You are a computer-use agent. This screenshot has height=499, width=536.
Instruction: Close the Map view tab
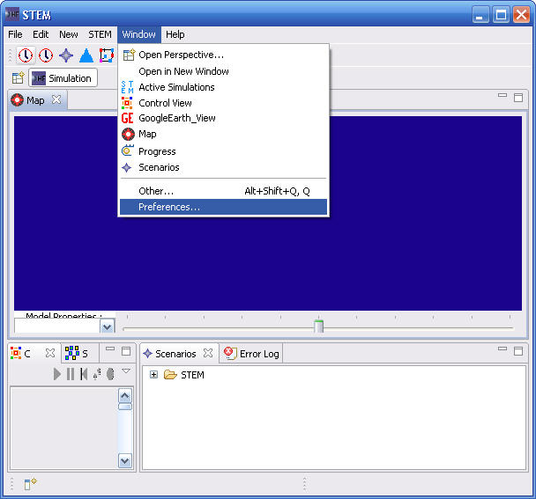click(56, 99)
